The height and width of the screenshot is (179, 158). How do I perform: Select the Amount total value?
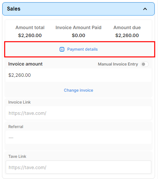pyautogui.click(x=30, y=35)
